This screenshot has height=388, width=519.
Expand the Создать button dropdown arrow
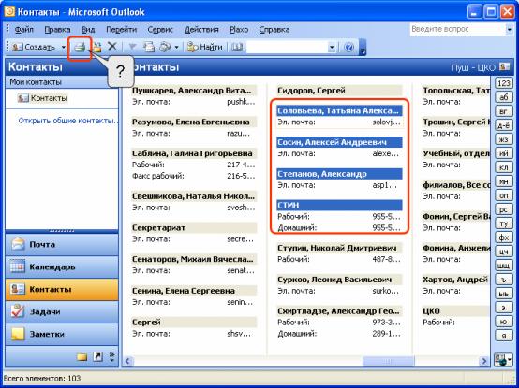point(63,48)
